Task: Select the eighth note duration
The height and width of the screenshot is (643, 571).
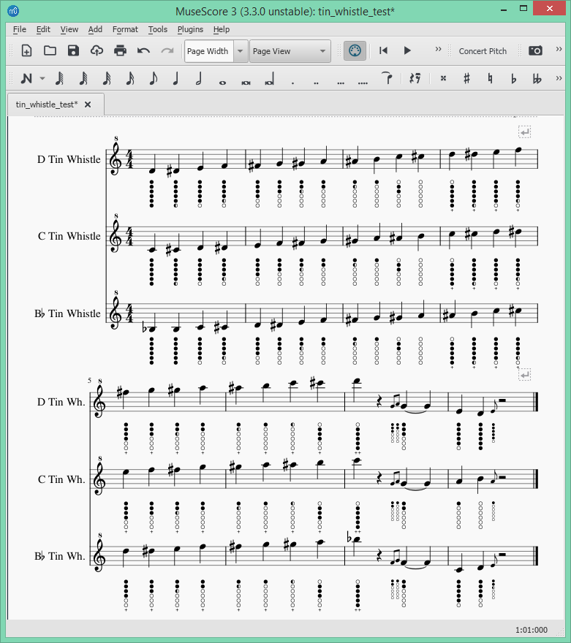Action: pyautogui.click(x=154, y=78)
